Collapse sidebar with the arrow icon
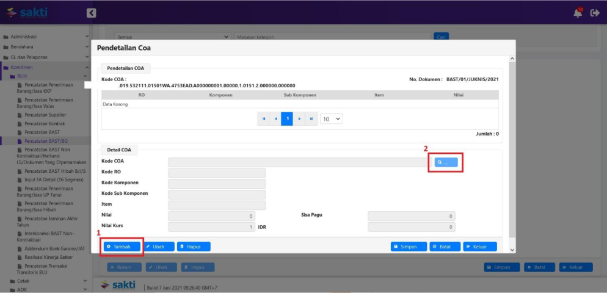This screenshot has width=607, height=293. (x=91, y=13)
